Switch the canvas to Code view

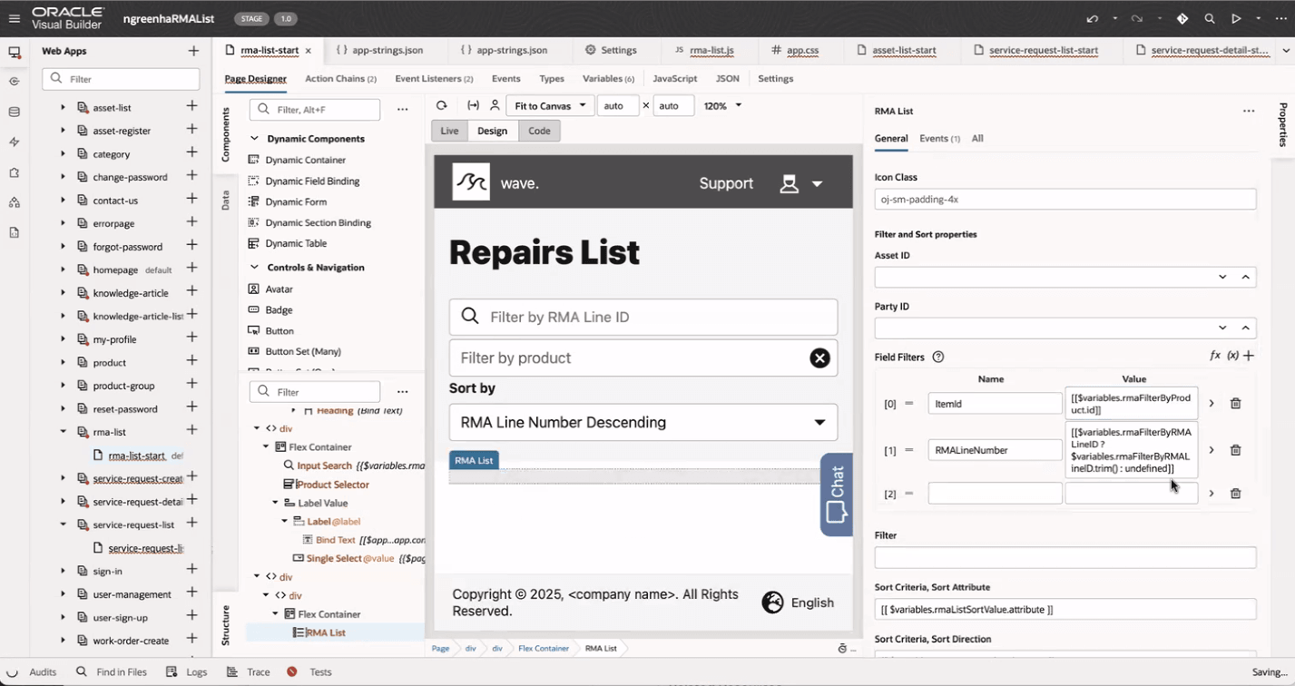[x=539, y=131]
